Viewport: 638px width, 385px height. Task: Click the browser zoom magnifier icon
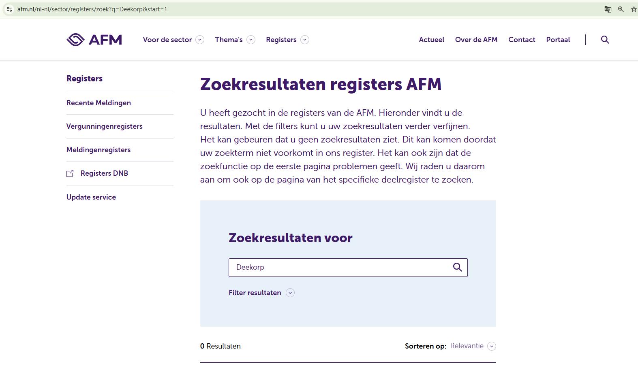click(x=621, y=9)
